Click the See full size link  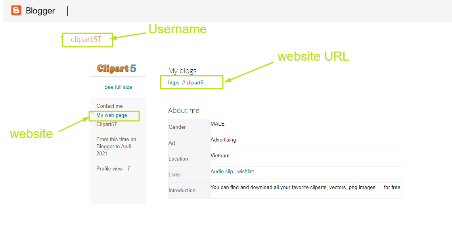[x=118, y=87]
